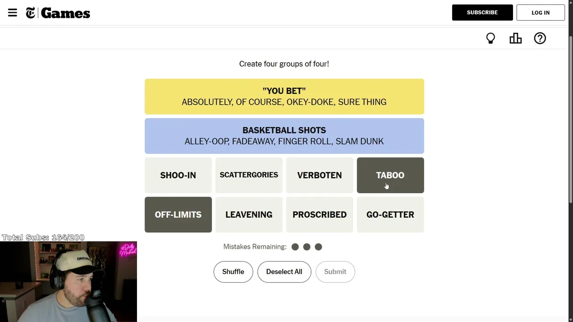The image size is (573, 322).
Task: Click Deselect All button
Action: pos(284,272)
